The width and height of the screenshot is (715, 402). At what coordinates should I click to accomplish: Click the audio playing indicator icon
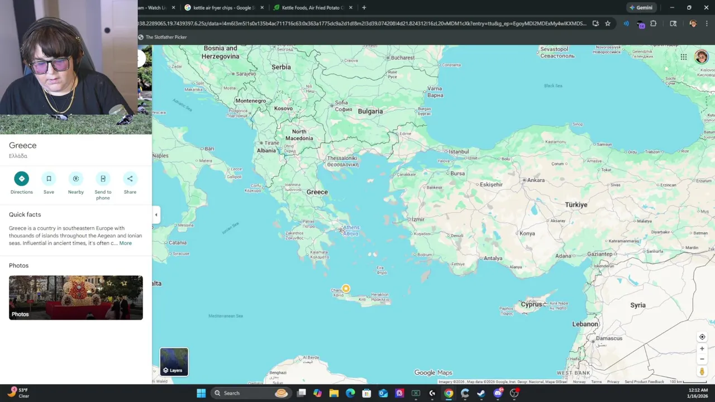coord(626,23)
